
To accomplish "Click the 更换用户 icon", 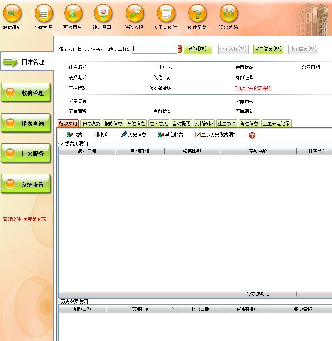I will 73,14.
